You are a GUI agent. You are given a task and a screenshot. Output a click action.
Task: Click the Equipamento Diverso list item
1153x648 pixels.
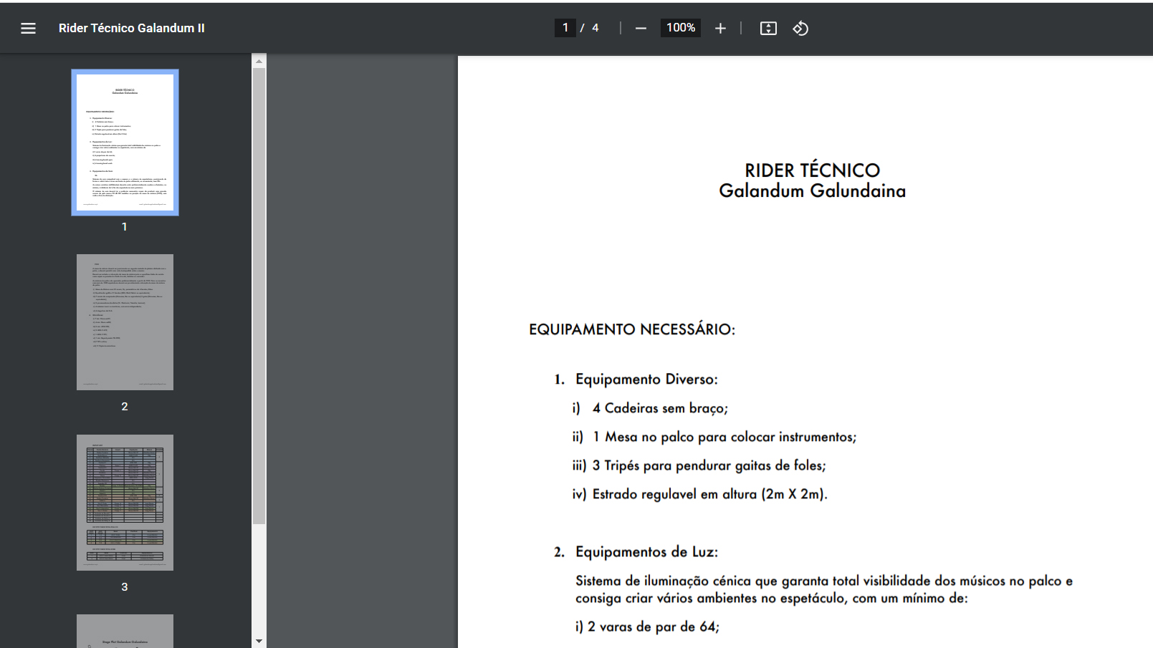click(x=646, y=379)
